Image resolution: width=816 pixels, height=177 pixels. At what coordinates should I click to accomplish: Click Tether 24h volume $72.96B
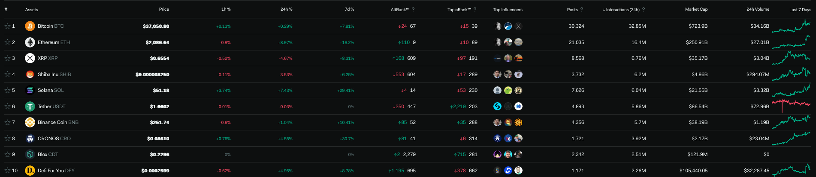[759, 106]
